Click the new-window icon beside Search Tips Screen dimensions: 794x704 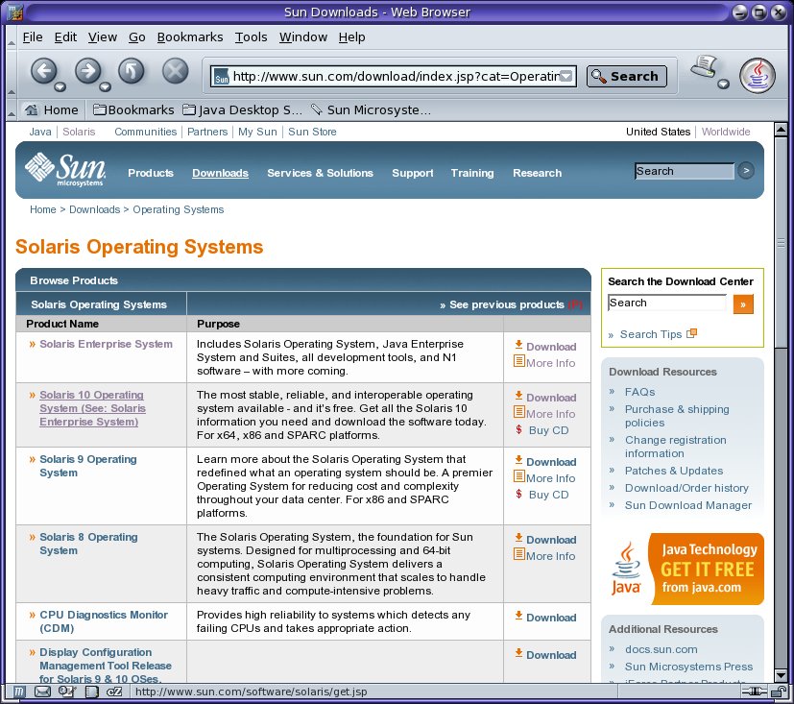pyautogui.click(x=691, y=333)
